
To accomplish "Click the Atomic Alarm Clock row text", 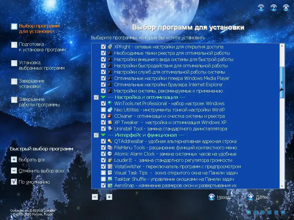I will point(175,154).
